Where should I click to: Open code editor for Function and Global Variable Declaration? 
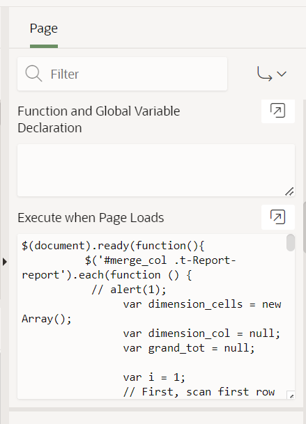tap(278, 111)
